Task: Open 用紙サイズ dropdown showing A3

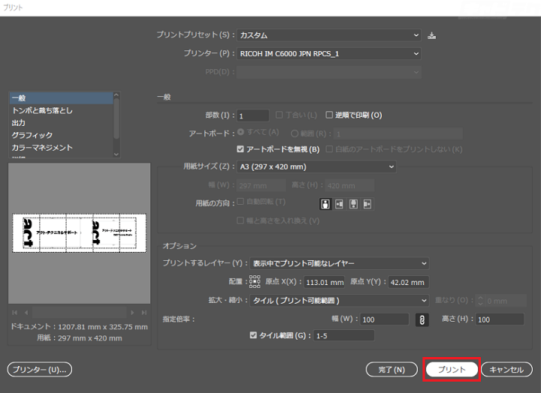Action: (316, 166)
